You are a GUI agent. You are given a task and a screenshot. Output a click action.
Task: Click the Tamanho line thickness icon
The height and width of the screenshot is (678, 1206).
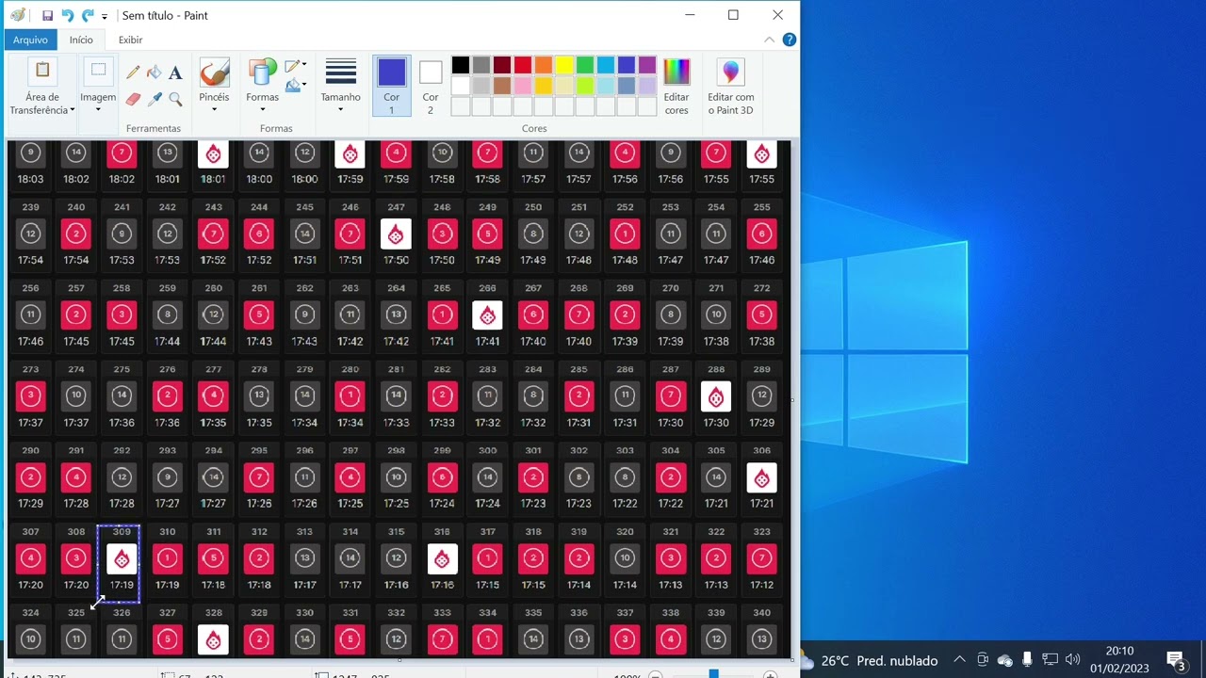pyautogui.click(x=340, y=73)
